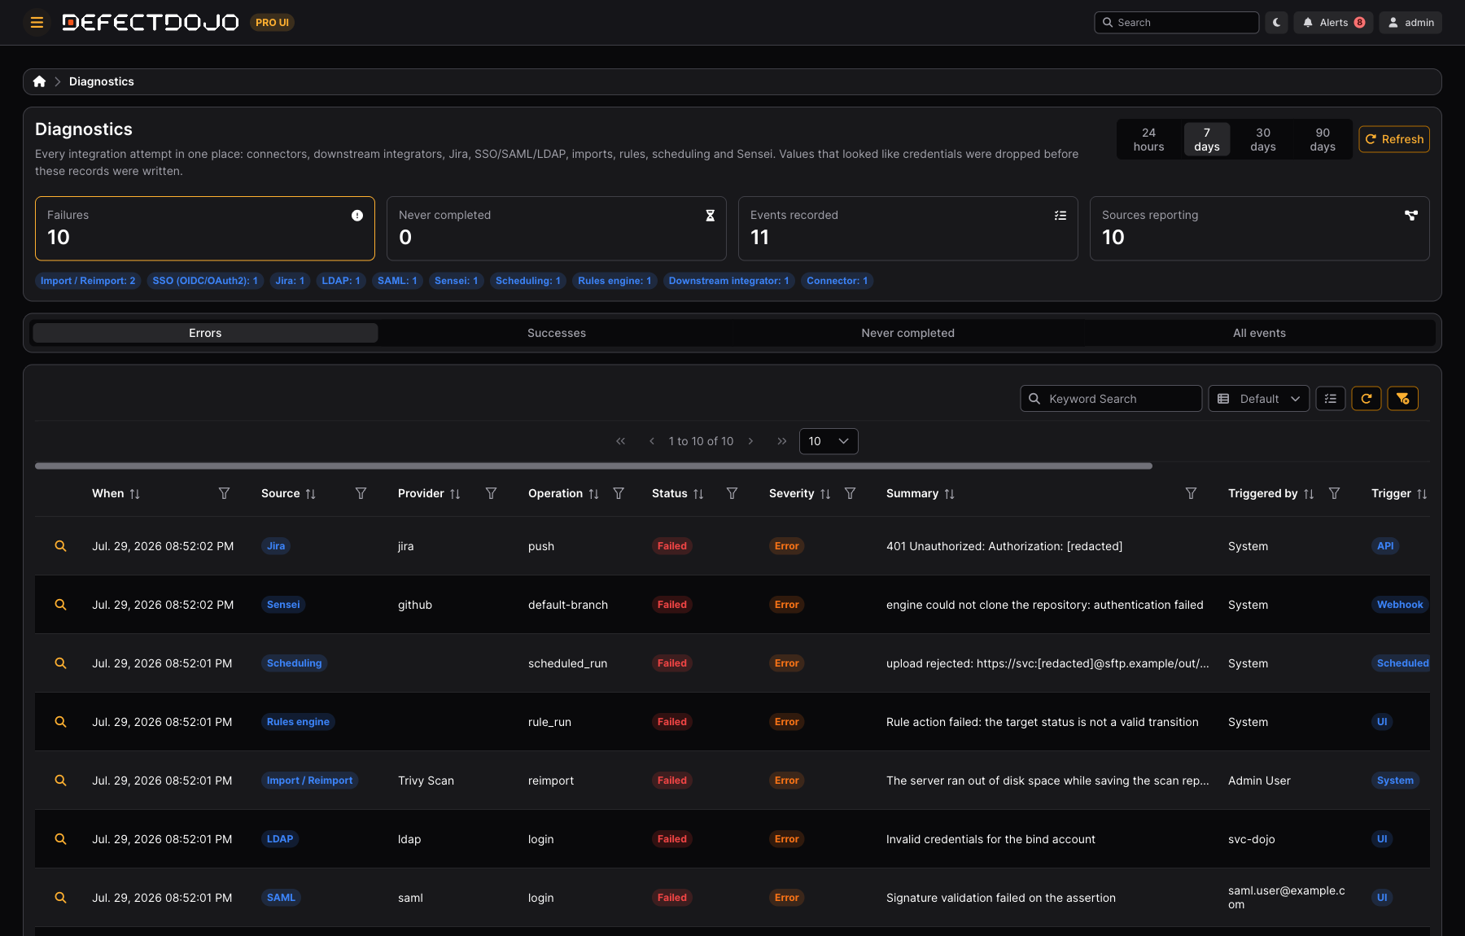Go to home via breadcrumb icon
Viewport: 1465px width, 936px height.
tap(39, 81)
